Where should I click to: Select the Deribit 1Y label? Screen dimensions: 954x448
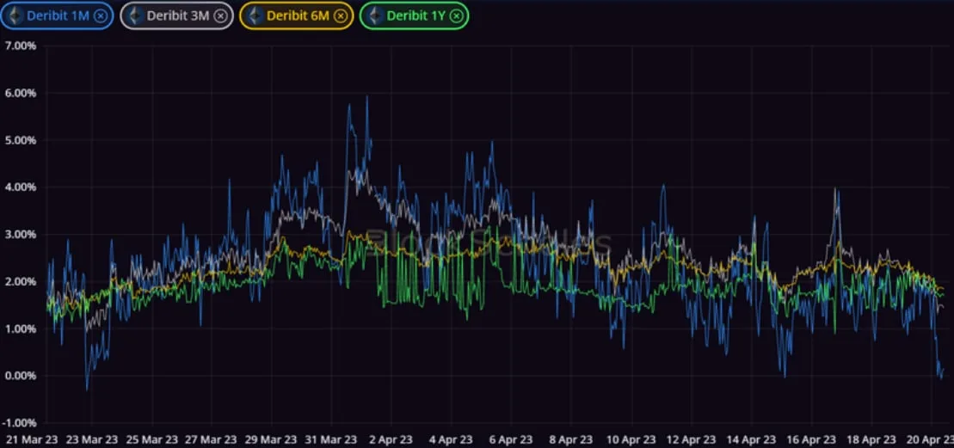pyautogui.click(x=415, y=16)
